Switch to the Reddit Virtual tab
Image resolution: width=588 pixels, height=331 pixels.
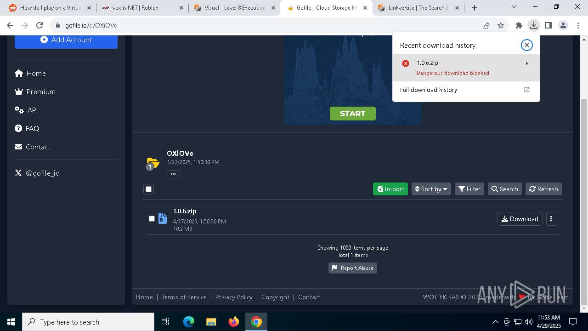[x=51, y=8]
